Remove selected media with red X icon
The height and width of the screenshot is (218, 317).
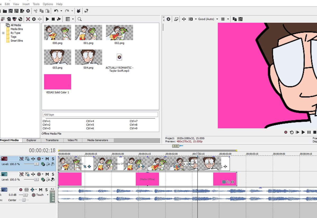28,19
